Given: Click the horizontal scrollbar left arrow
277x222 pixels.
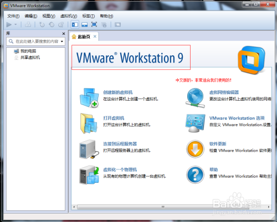Looking at the screenshot, I should pos(74,207).
